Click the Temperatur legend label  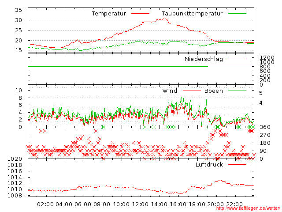109,14
